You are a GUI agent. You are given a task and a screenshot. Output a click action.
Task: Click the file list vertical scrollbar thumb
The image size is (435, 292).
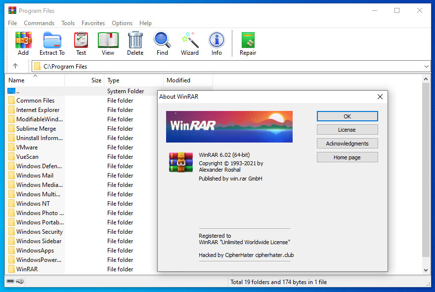[x=426, y=170]
